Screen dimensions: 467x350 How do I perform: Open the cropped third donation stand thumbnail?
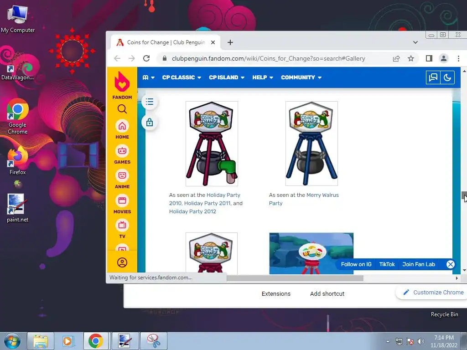pyautogui.click(x=212, y=253)
